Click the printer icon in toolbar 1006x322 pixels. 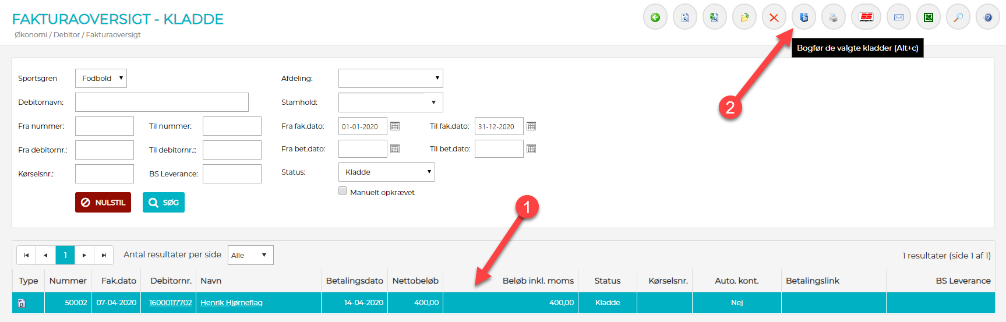point(834,17)
